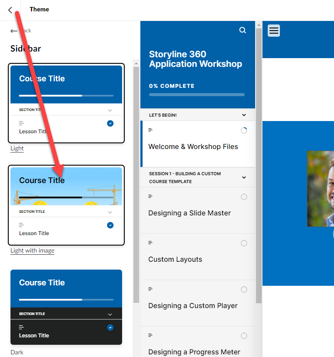Click the back chevron next to Theme
The height and width of the screenshot is (357, 334).
[x=10, y=10]
